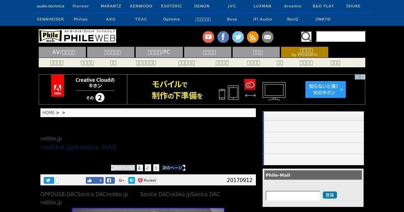Click the Creative Cloudのキホン ad text
This screenshot has width=404, height=212.
pos(95,83)
